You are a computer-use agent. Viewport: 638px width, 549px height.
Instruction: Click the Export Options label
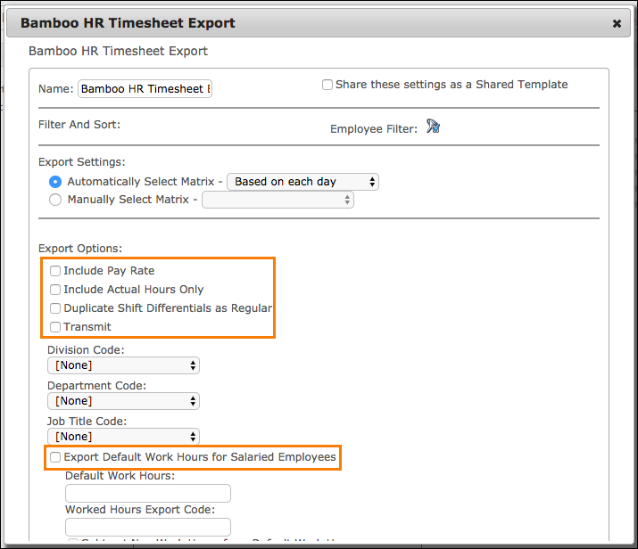(80, 249)
